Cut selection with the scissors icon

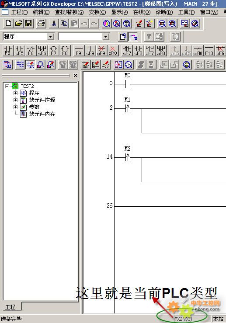54,23
